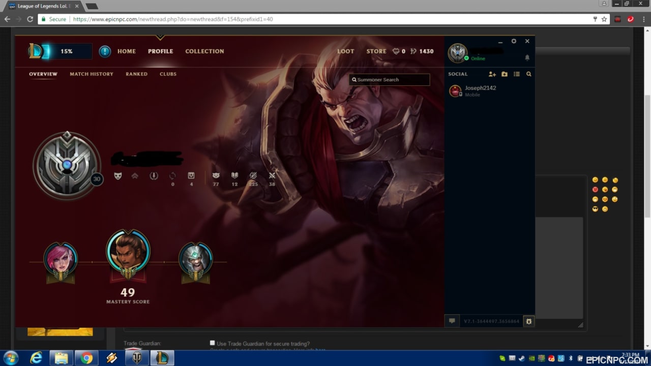Click the mask icon under summoner name
Screen dimensions: 651x366
click(118, 175)
